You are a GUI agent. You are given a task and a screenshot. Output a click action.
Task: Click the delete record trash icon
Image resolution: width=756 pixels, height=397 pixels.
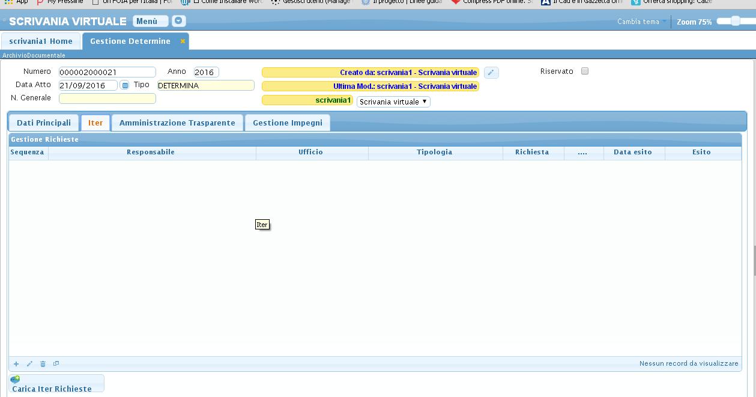(43, 364)
